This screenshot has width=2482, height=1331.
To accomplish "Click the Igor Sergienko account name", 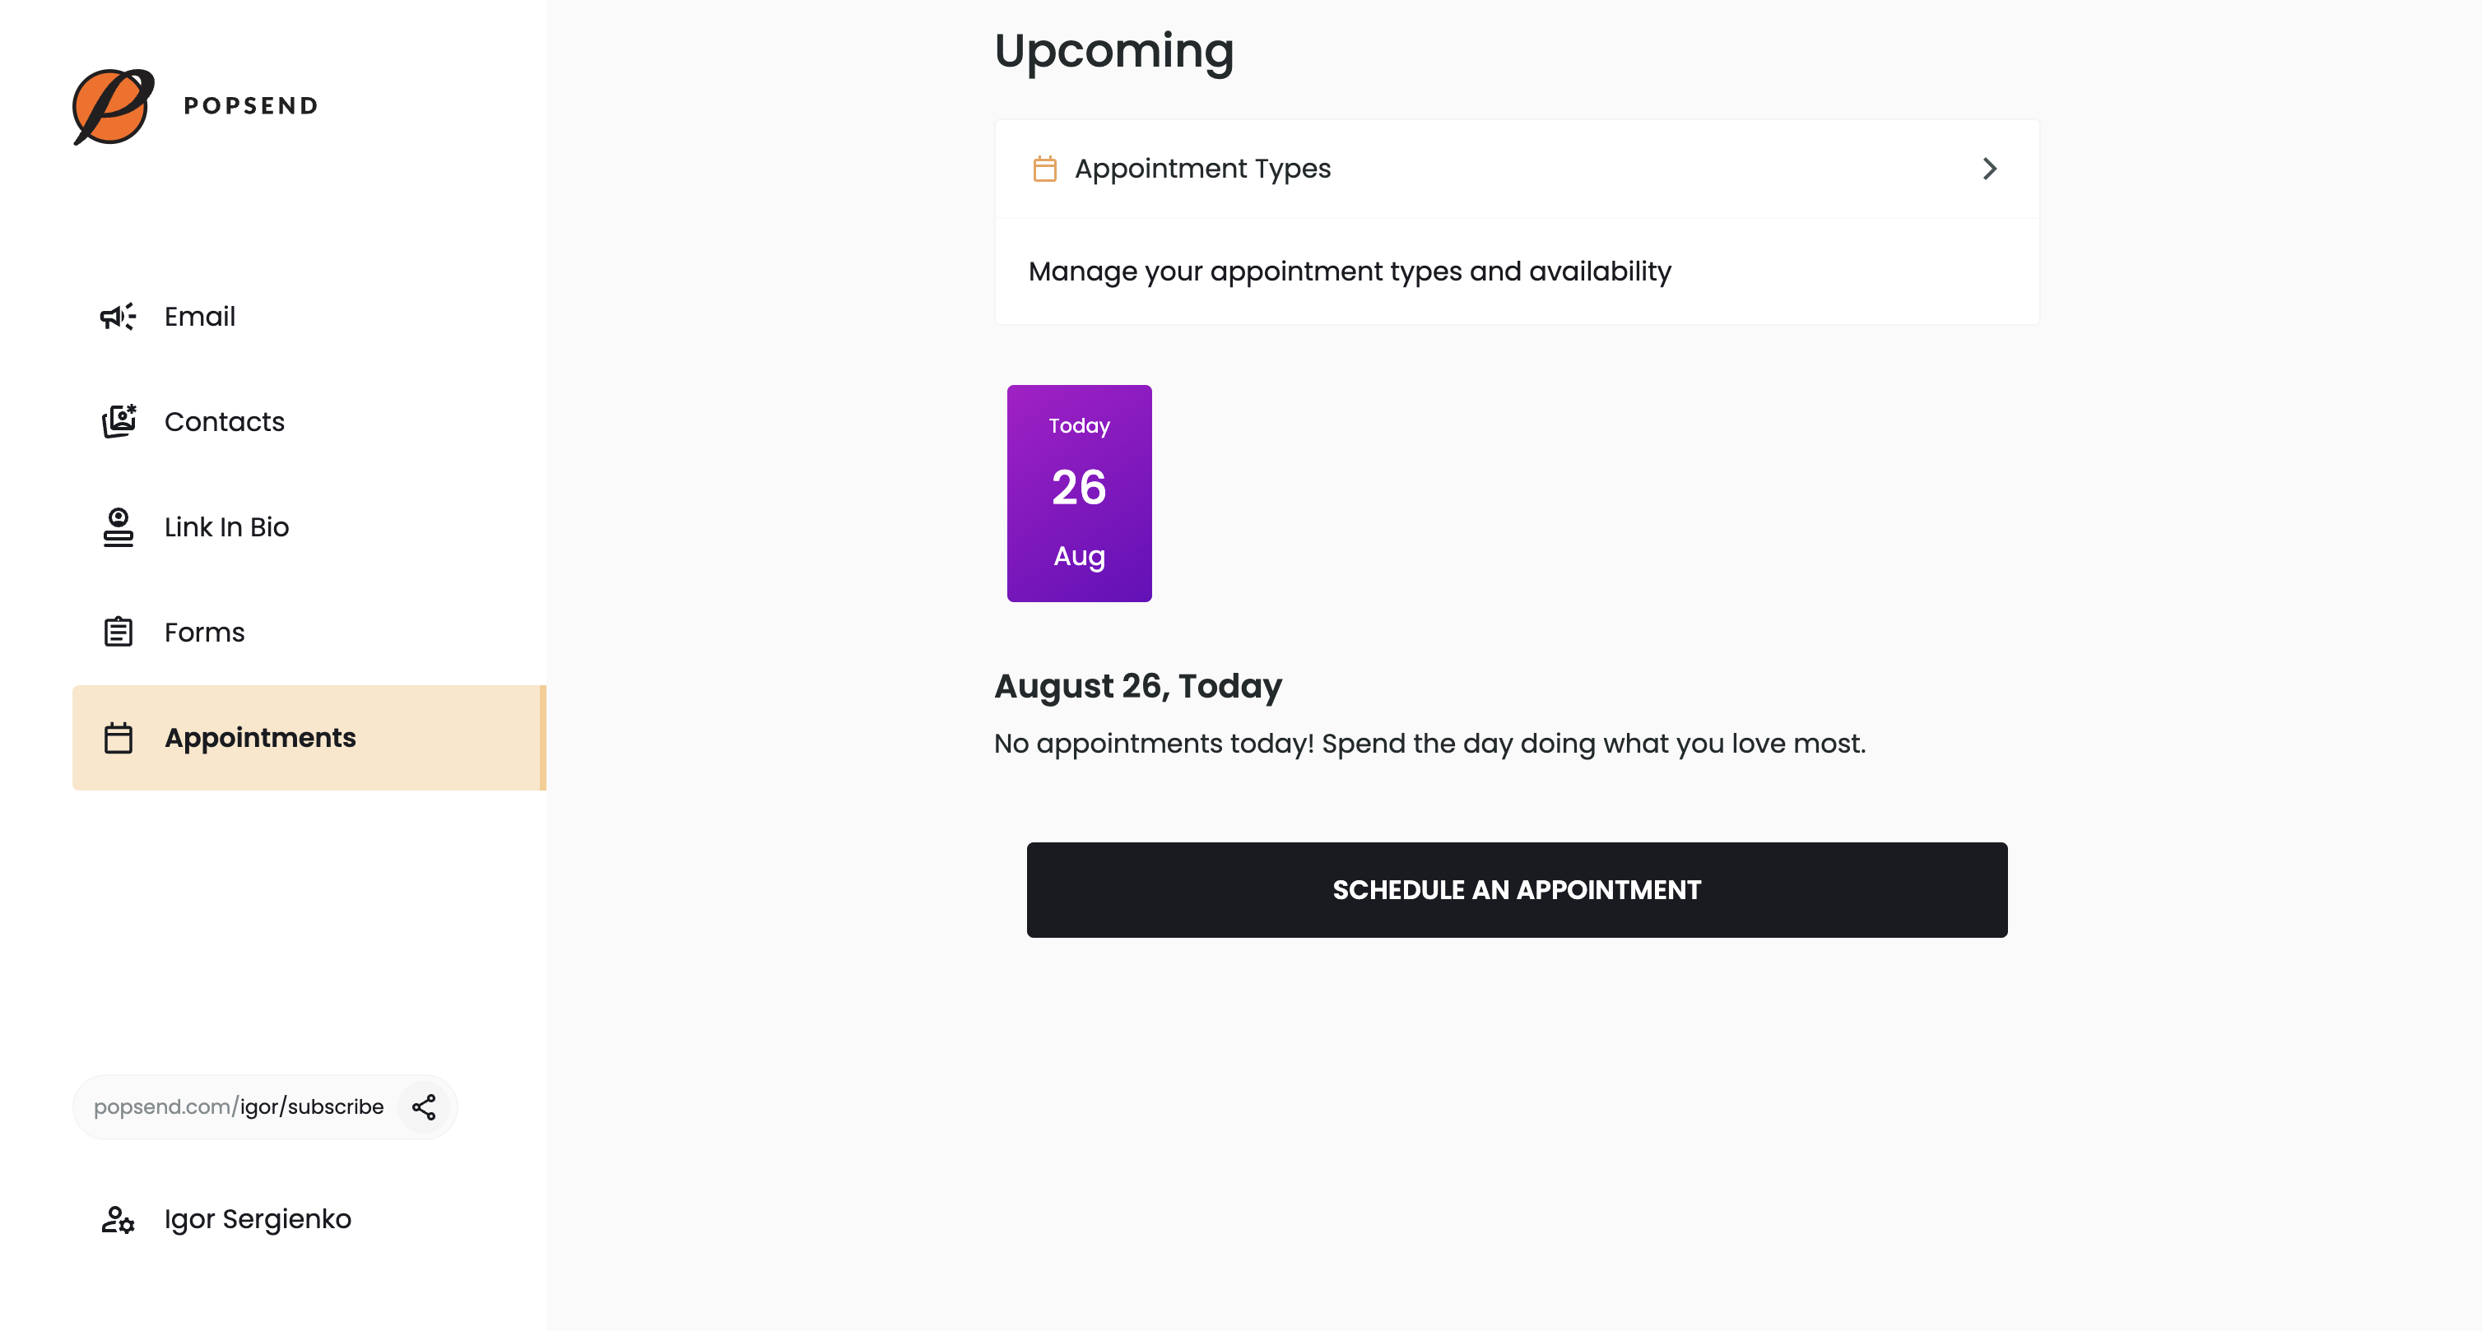I will [256, 1219].
